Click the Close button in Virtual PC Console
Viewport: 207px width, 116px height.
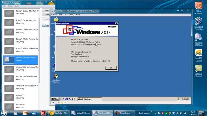46,25
